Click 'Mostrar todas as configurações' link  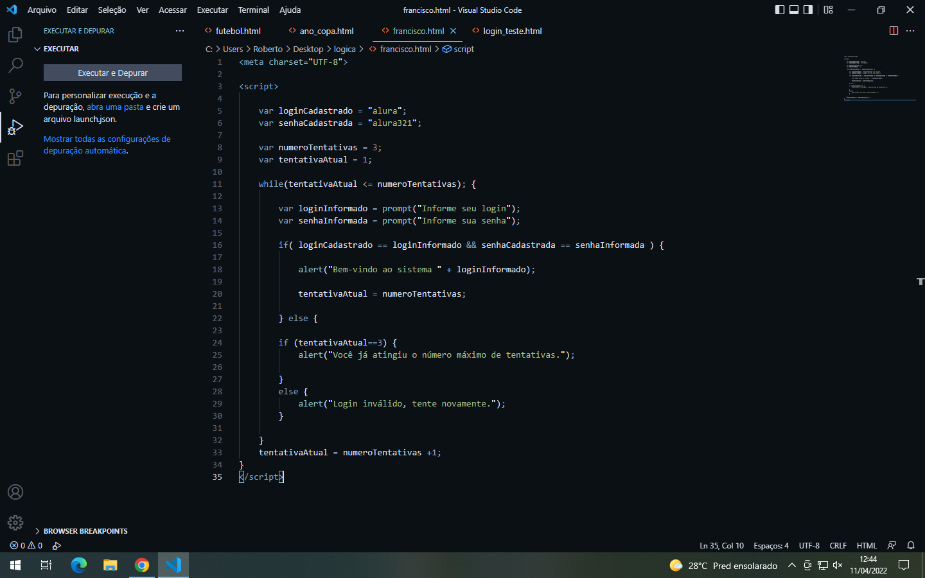pos(107,144)
